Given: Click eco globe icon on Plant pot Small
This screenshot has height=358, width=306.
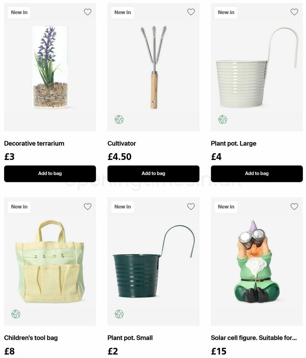Looking at the screenshot, I should 119,314.
